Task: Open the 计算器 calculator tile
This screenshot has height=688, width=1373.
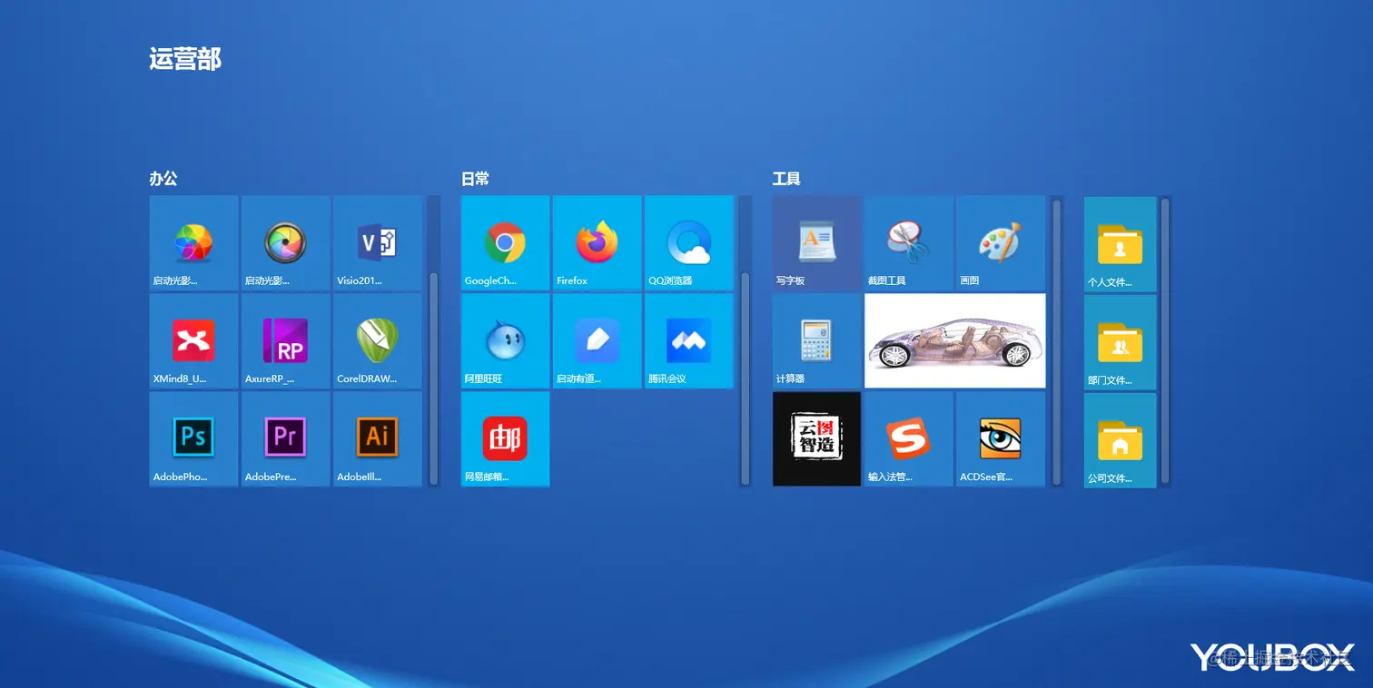Action: point(817,341)
